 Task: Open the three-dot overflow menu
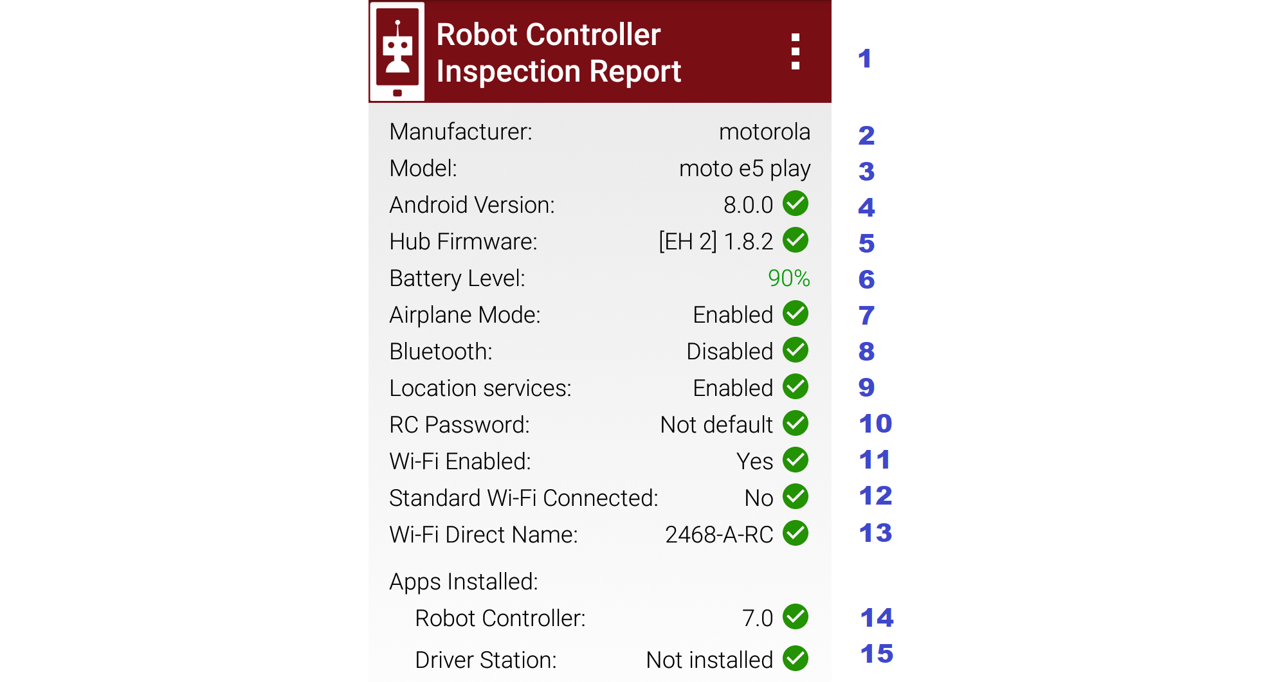(796, 51)
